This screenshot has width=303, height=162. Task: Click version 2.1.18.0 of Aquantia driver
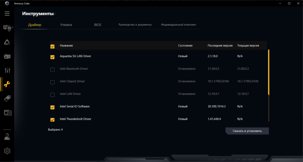(x=213, y=56)
